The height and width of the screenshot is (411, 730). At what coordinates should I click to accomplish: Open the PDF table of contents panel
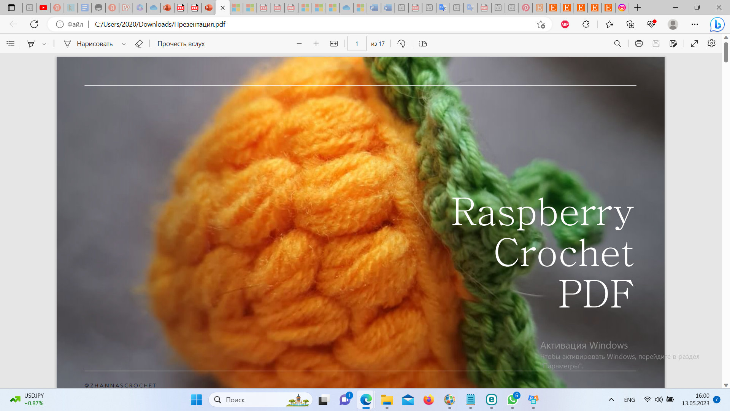point(10,43)
